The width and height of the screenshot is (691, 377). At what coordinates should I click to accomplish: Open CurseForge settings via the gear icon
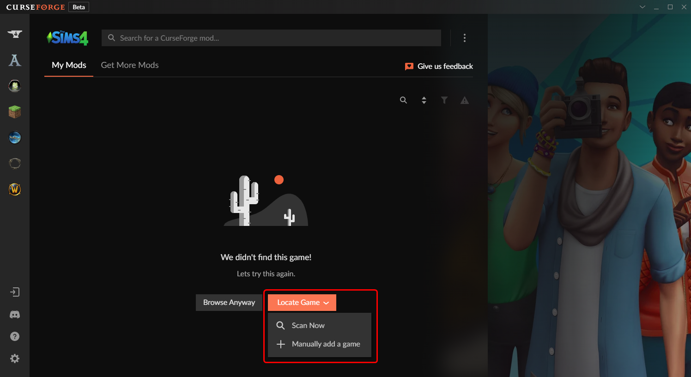14,358
